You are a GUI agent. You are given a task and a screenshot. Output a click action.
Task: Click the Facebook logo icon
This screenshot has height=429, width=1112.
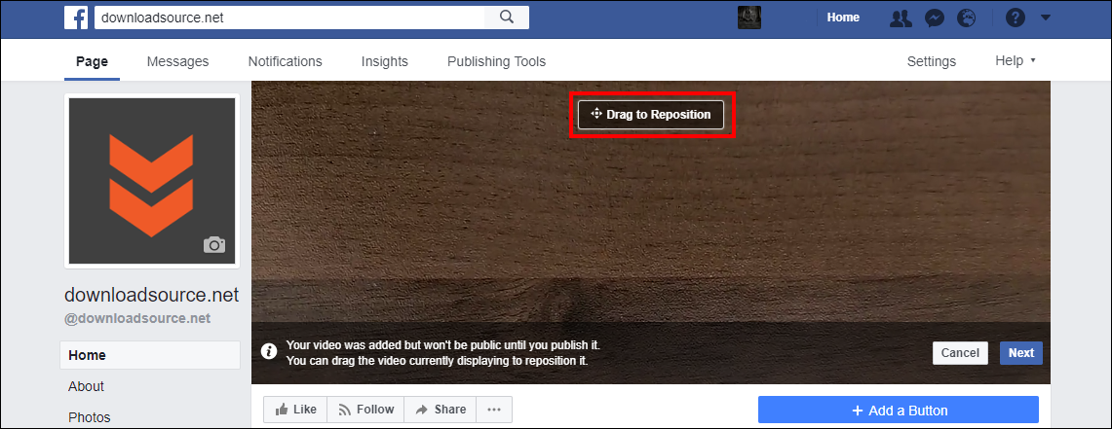click(x=76, y=18)
